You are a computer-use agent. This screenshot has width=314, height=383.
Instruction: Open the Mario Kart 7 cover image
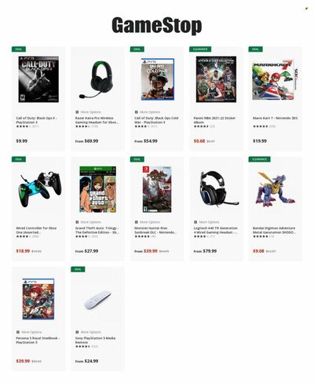click(x=275, y=79)
